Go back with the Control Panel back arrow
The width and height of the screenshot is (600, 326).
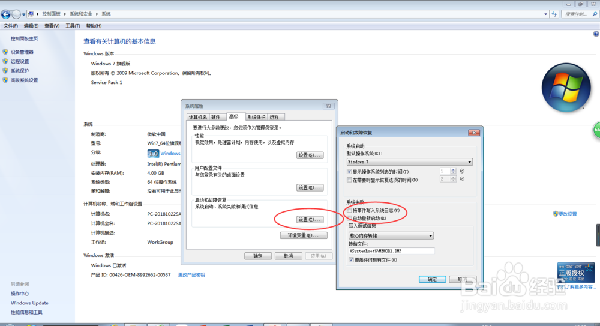[x=6, y=14]
